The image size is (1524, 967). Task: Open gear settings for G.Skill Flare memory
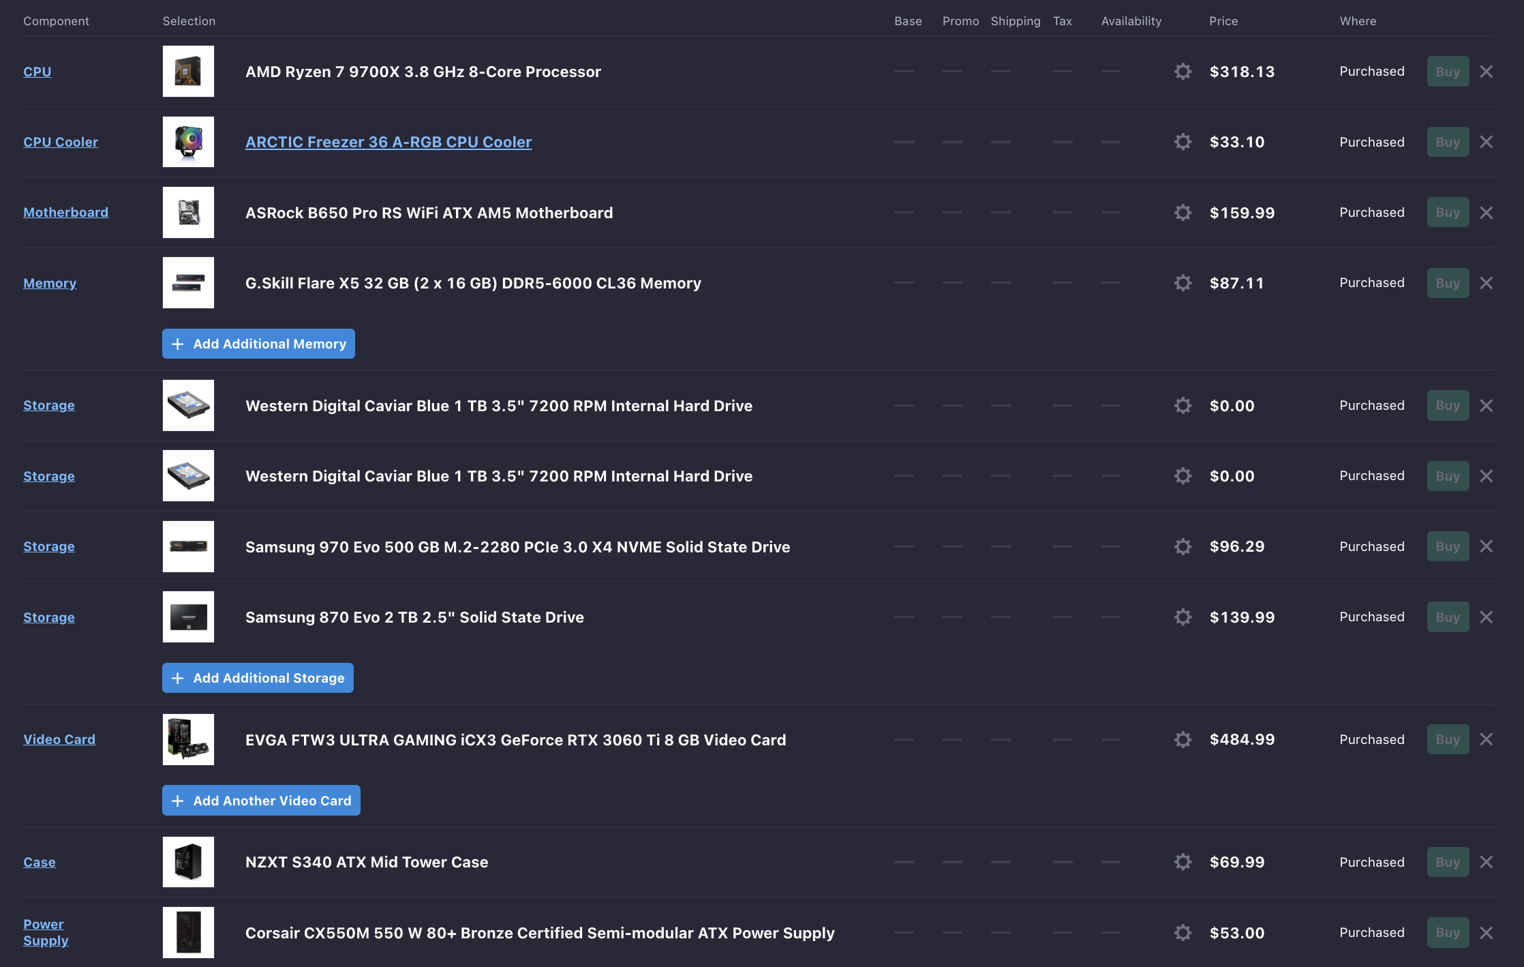[1183, 283]
